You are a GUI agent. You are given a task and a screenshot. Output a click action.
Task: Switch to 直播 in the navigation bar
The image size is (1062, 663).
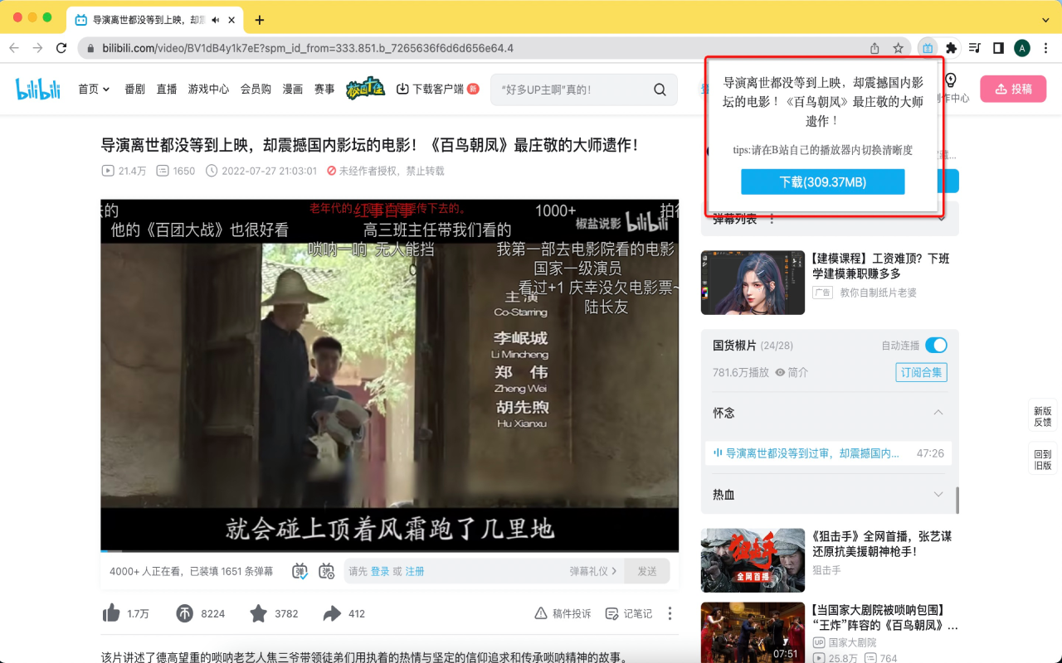coord(166,89)
